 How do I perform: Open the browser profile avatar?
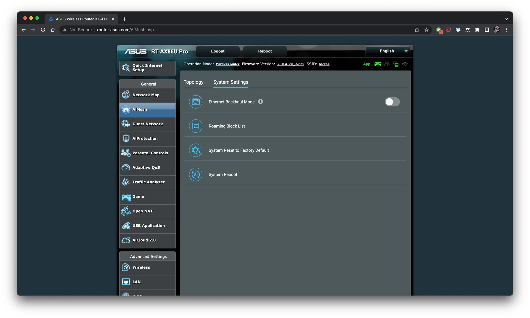pos(497,30)
